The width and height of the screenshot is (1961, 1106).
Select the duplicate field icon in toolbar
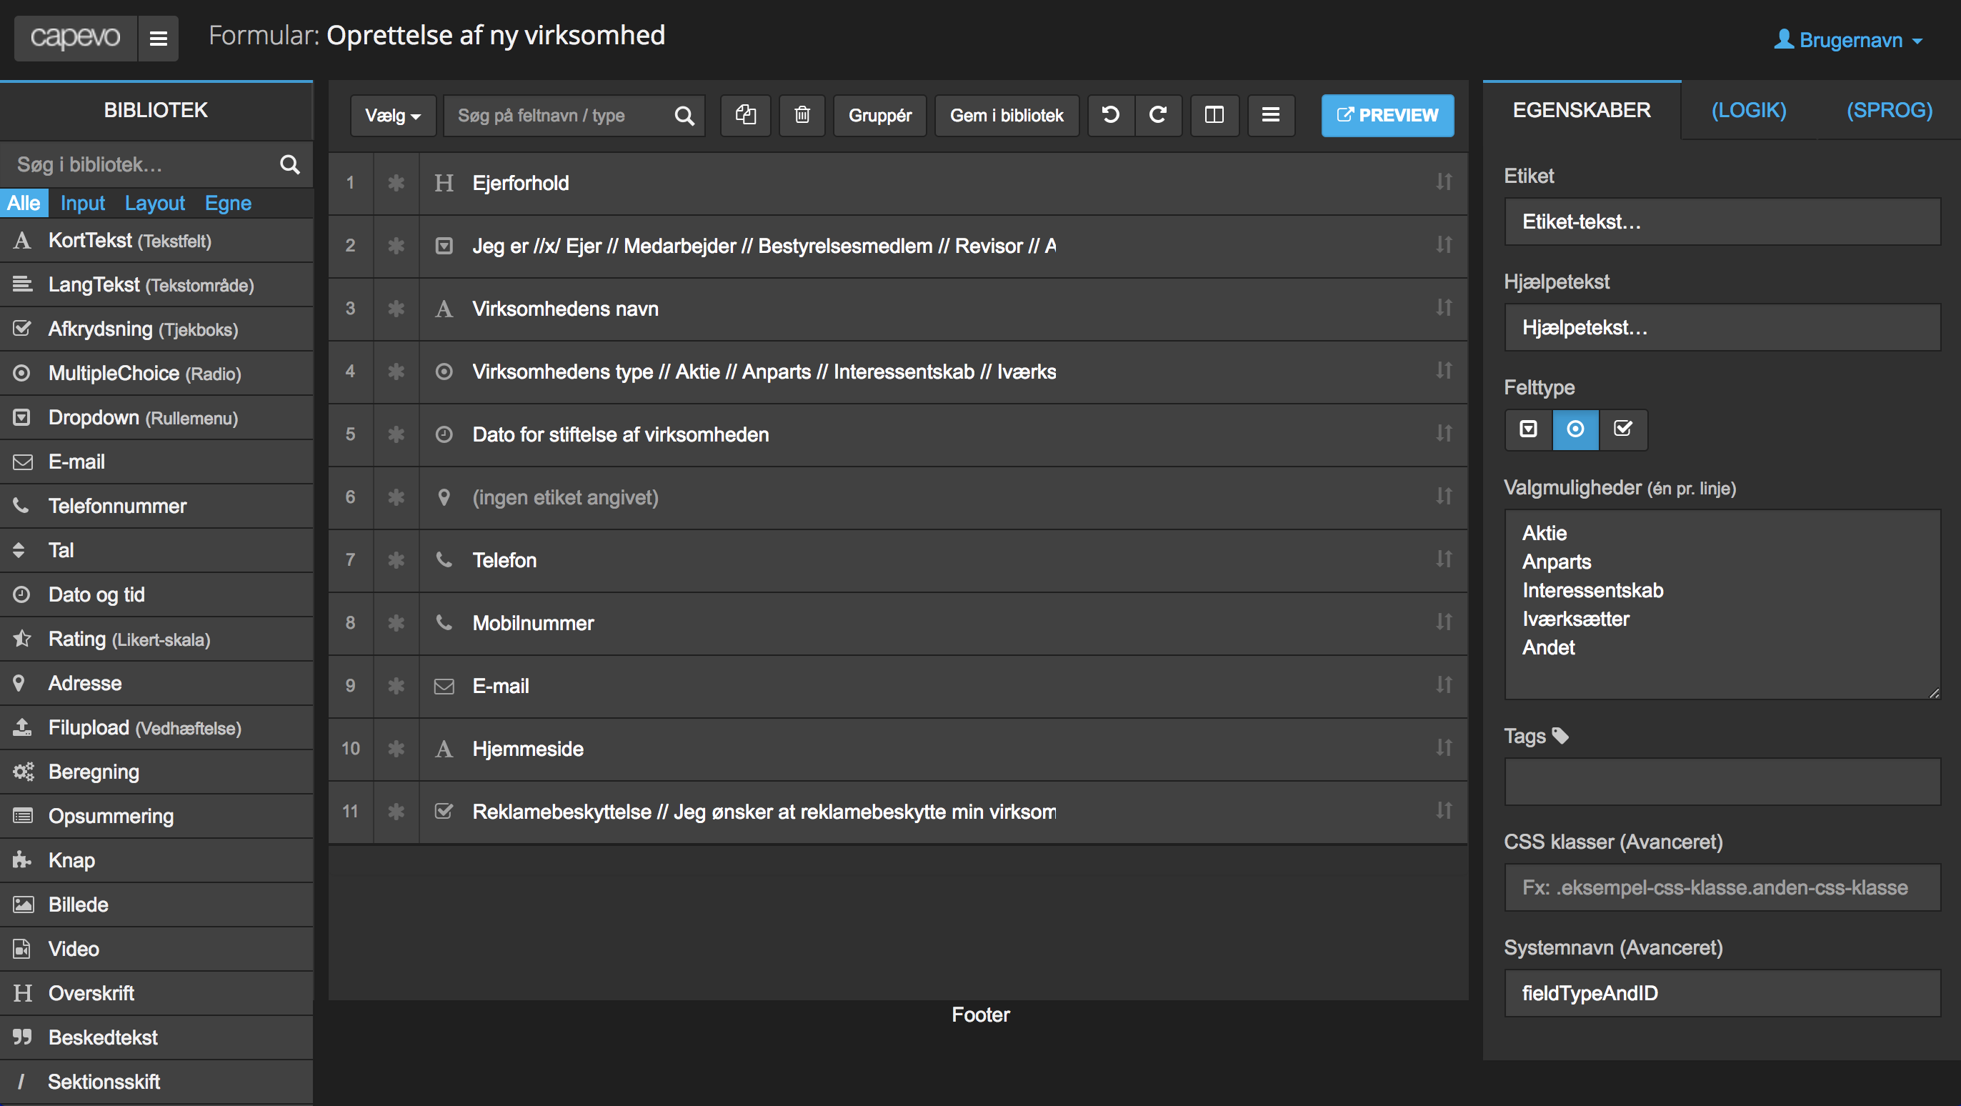coord(744,115)
